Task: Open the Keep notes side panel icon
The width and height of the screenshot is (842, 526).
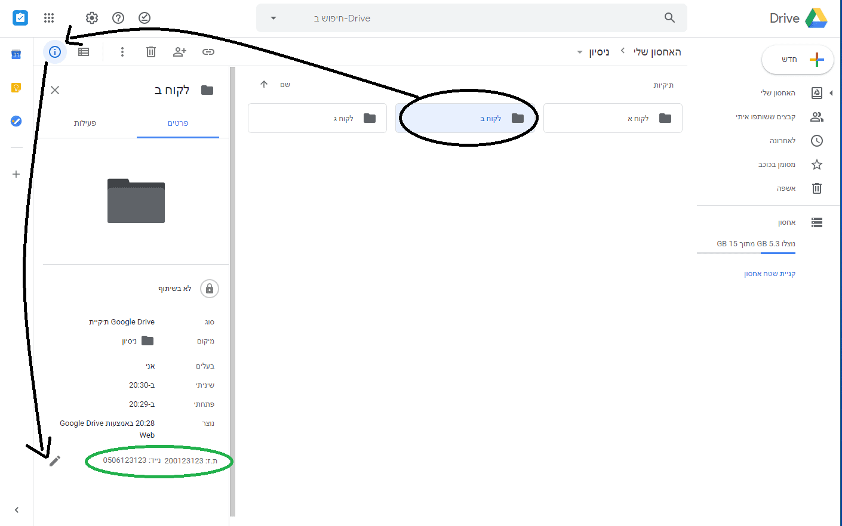Action: tap(16, 88)
